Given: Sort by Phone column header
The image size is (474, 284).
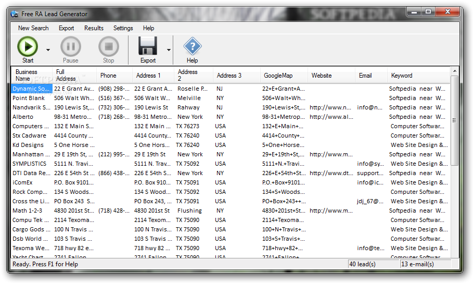Looking at the screenshot, I should click(x=114, y=75).
